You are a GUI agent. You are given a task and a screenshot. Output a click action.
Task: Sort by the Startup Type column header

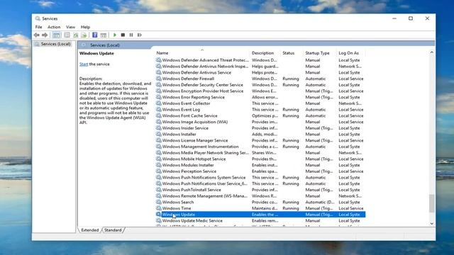tap(320, 53)
